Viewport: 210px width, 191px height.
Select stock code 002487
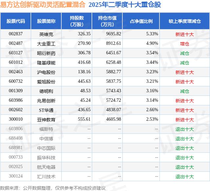(16, 43)
